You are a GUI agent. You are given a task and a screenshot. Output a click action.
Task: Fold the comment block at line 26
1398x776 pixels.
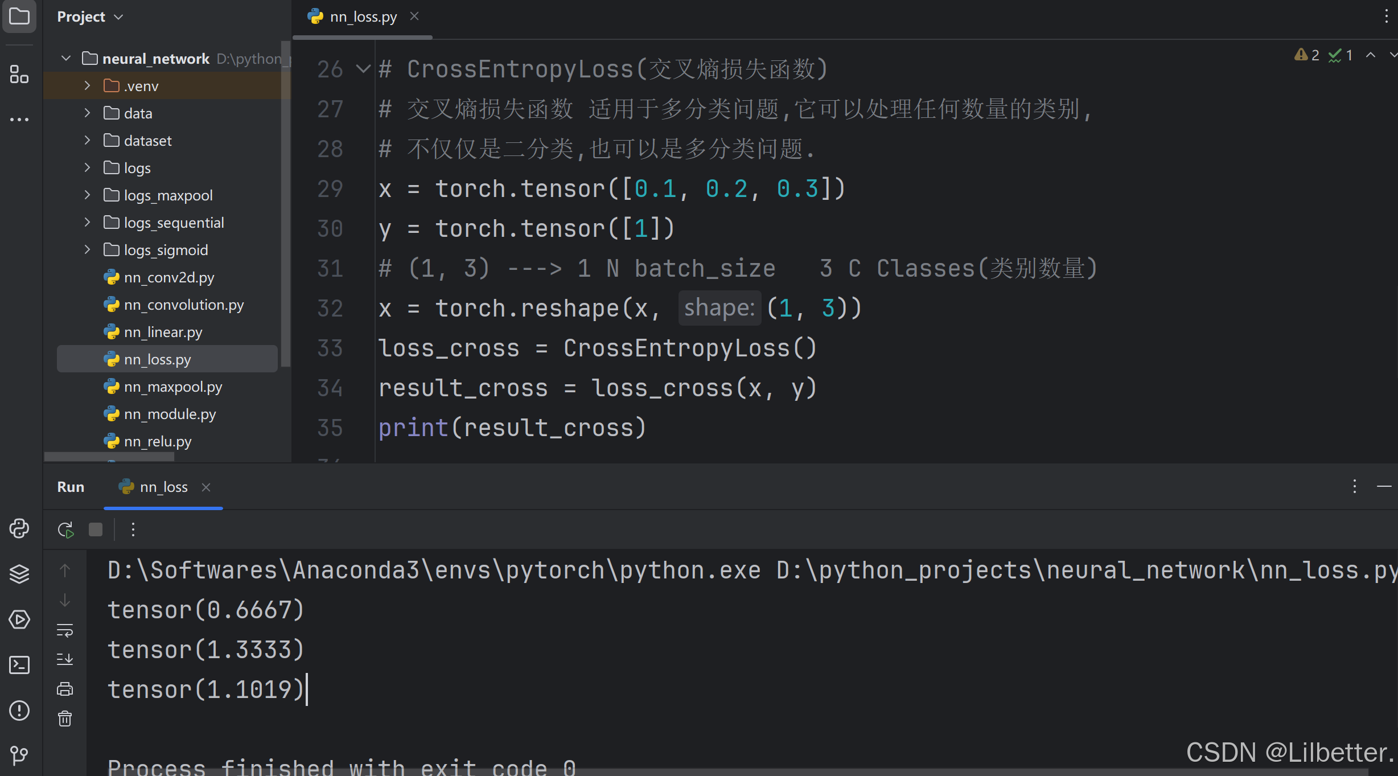click(363, 69)
